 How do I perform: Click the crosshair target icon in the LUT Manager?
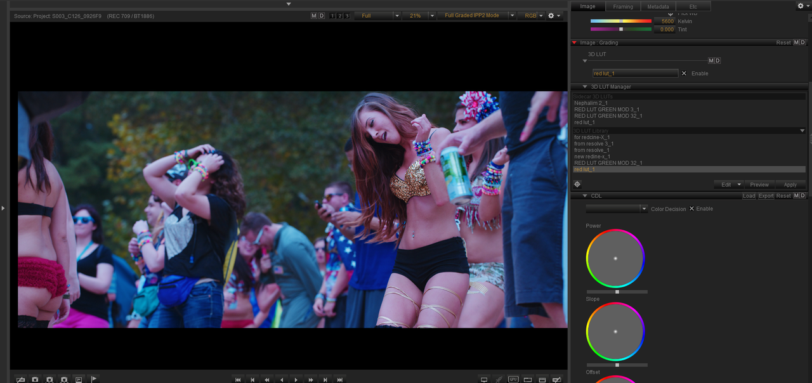577,185
